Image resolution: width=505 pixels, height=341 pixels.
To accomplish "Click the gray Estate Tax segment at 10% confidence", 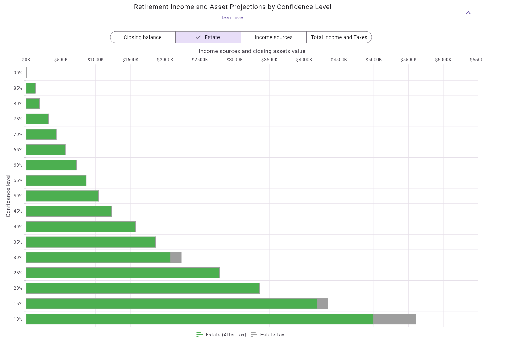I will [394, 319].
